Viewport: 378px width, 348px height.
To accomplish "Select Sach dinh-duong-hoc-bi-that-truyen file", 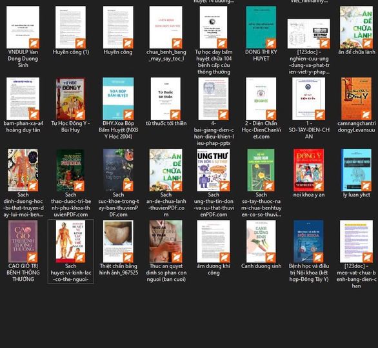I will [x=23, y=170].
